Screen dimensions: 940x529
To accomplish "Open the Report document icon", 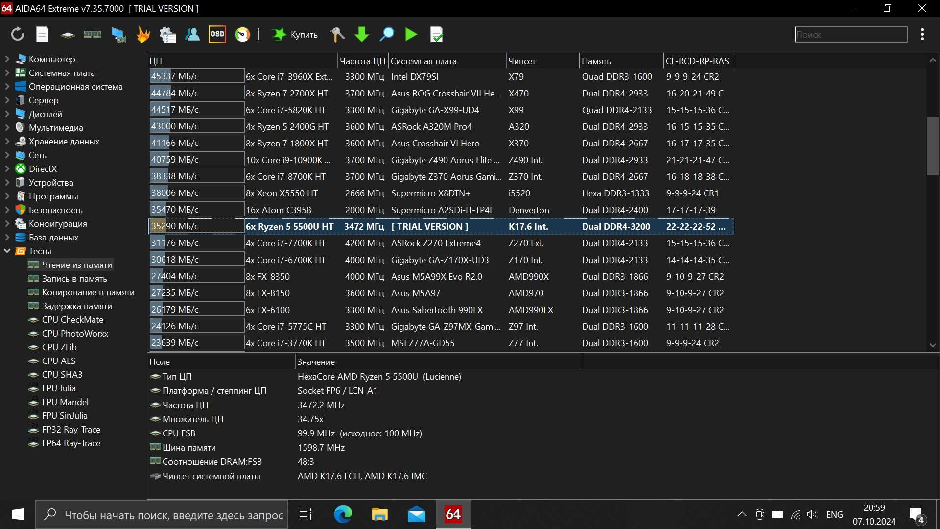I will (x=43, y=34).
